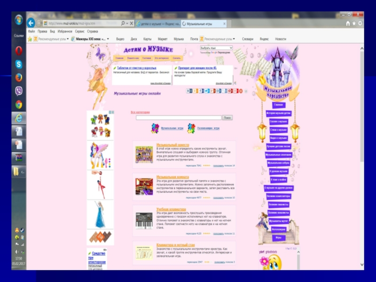
Task: Open Firefox from the taskbar
Action: (x=19, y=77)
